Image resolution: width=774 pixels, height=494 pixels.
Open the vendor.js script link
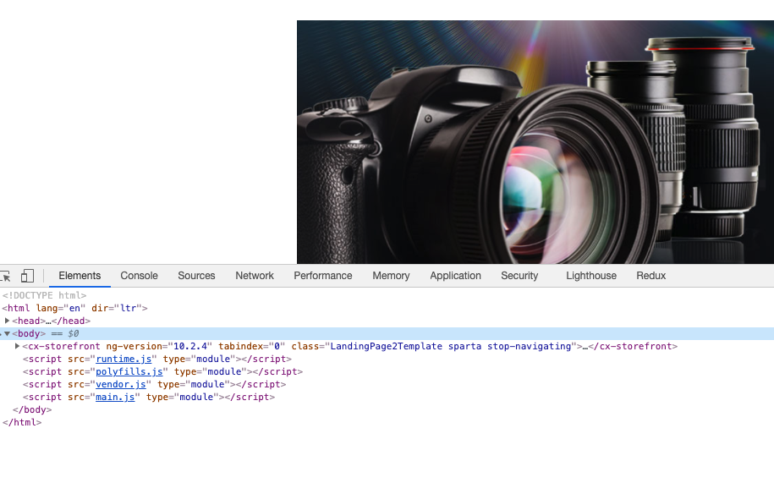tap(121, 384)
